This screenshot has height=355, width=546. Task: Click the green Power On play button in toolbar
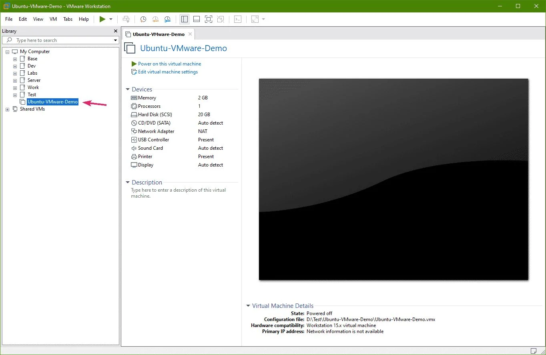click(x=102, y=19)
